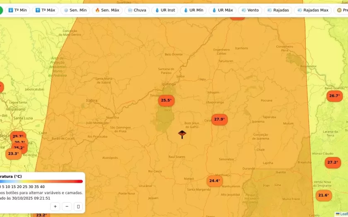348x217 pixels.
Task: Open the 25.5° station marker near Ipatinga
Action: click(x=166, y=100)
